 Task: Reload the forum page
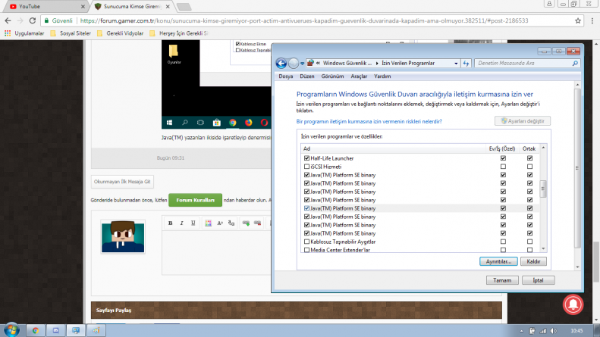tap(33, 20)
